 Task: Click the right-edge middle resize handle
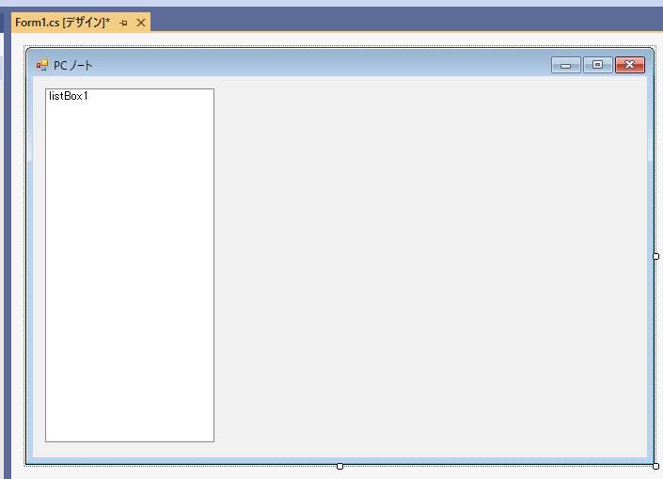pyautogui.click(x=655, y=256)
